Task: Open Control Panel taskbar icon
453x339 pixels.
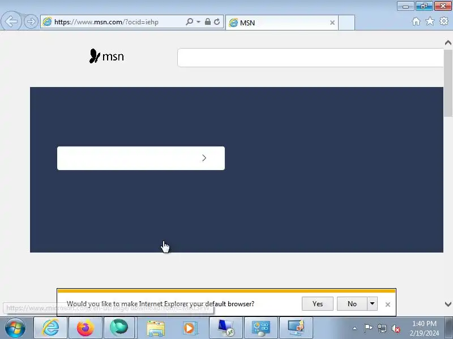Action: 261,328
